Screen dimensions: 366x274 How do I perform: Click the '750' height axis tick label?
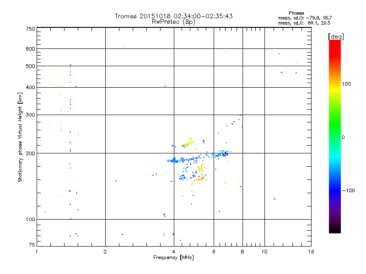point(30,29)
